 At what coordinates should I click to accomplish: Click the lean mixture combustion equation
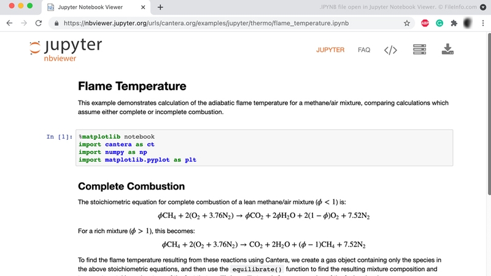coord(264,216)
